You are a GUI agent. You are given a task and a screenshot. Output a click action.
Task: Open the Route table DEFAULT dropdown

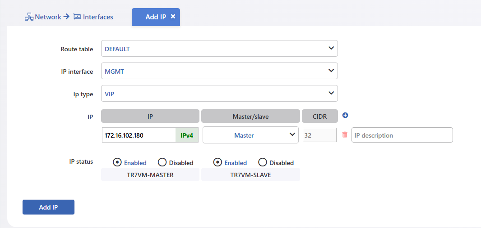click(219, 49)
